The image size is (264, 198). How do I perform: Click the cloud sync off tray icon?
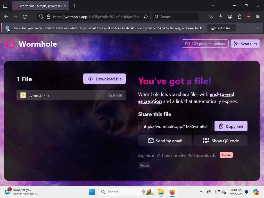coord(209,192)
